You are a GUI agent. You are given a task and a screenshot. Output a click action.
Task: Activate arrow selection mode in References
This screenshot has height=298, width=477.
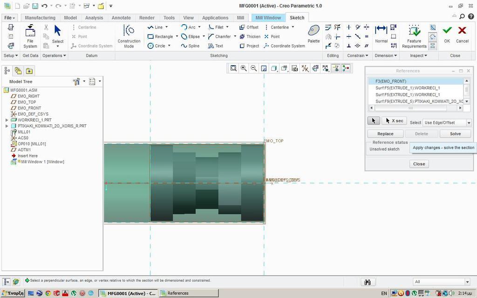374,121
